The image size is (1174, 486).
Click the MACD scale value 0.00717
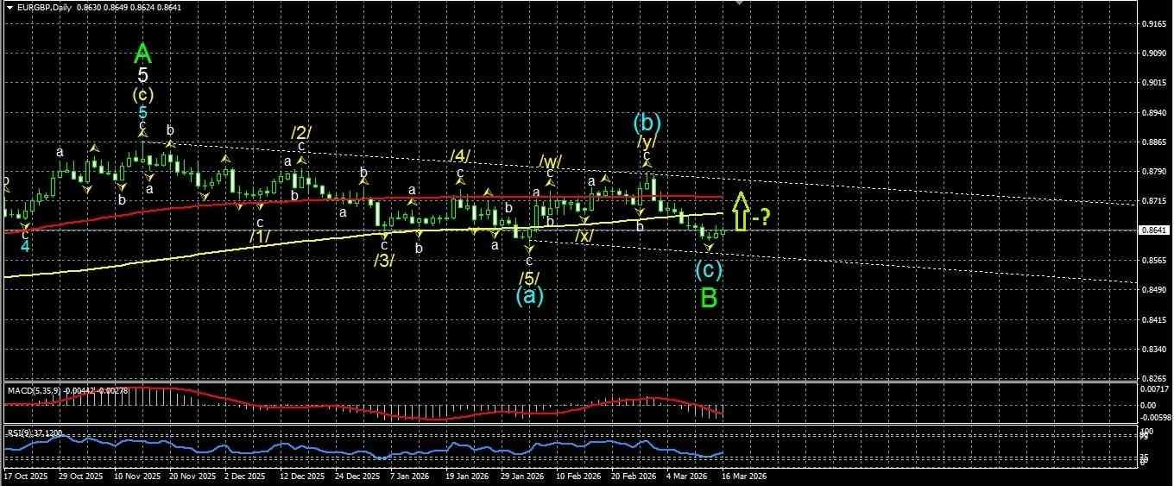point(1154,389)
